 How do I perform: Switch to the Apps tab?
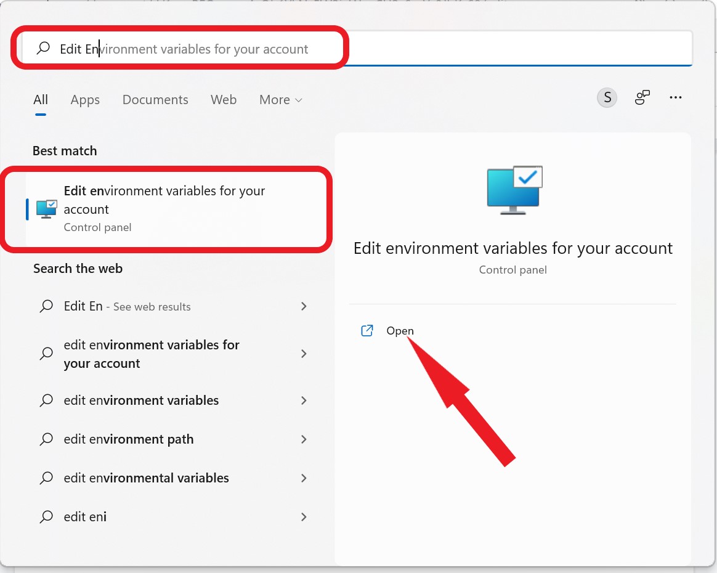[x=85, y=100]
